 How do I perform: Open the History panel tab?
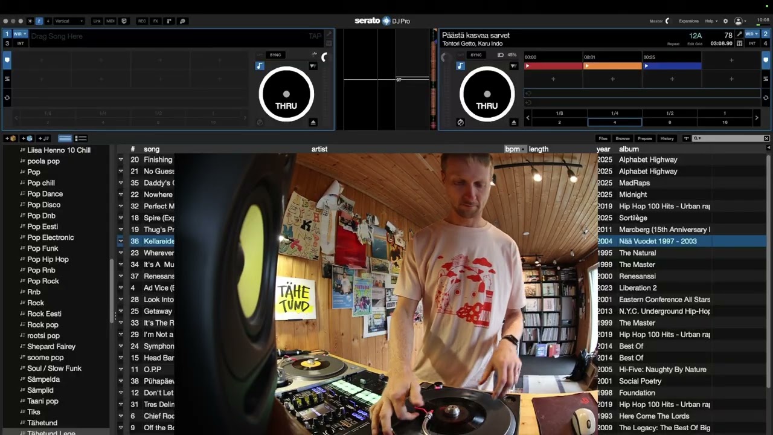pos(667,138)
